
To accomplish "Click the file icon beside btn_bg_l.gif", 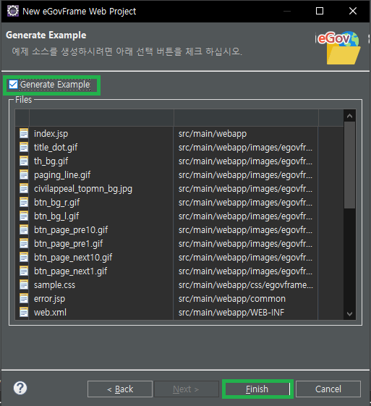I will 24,216.
